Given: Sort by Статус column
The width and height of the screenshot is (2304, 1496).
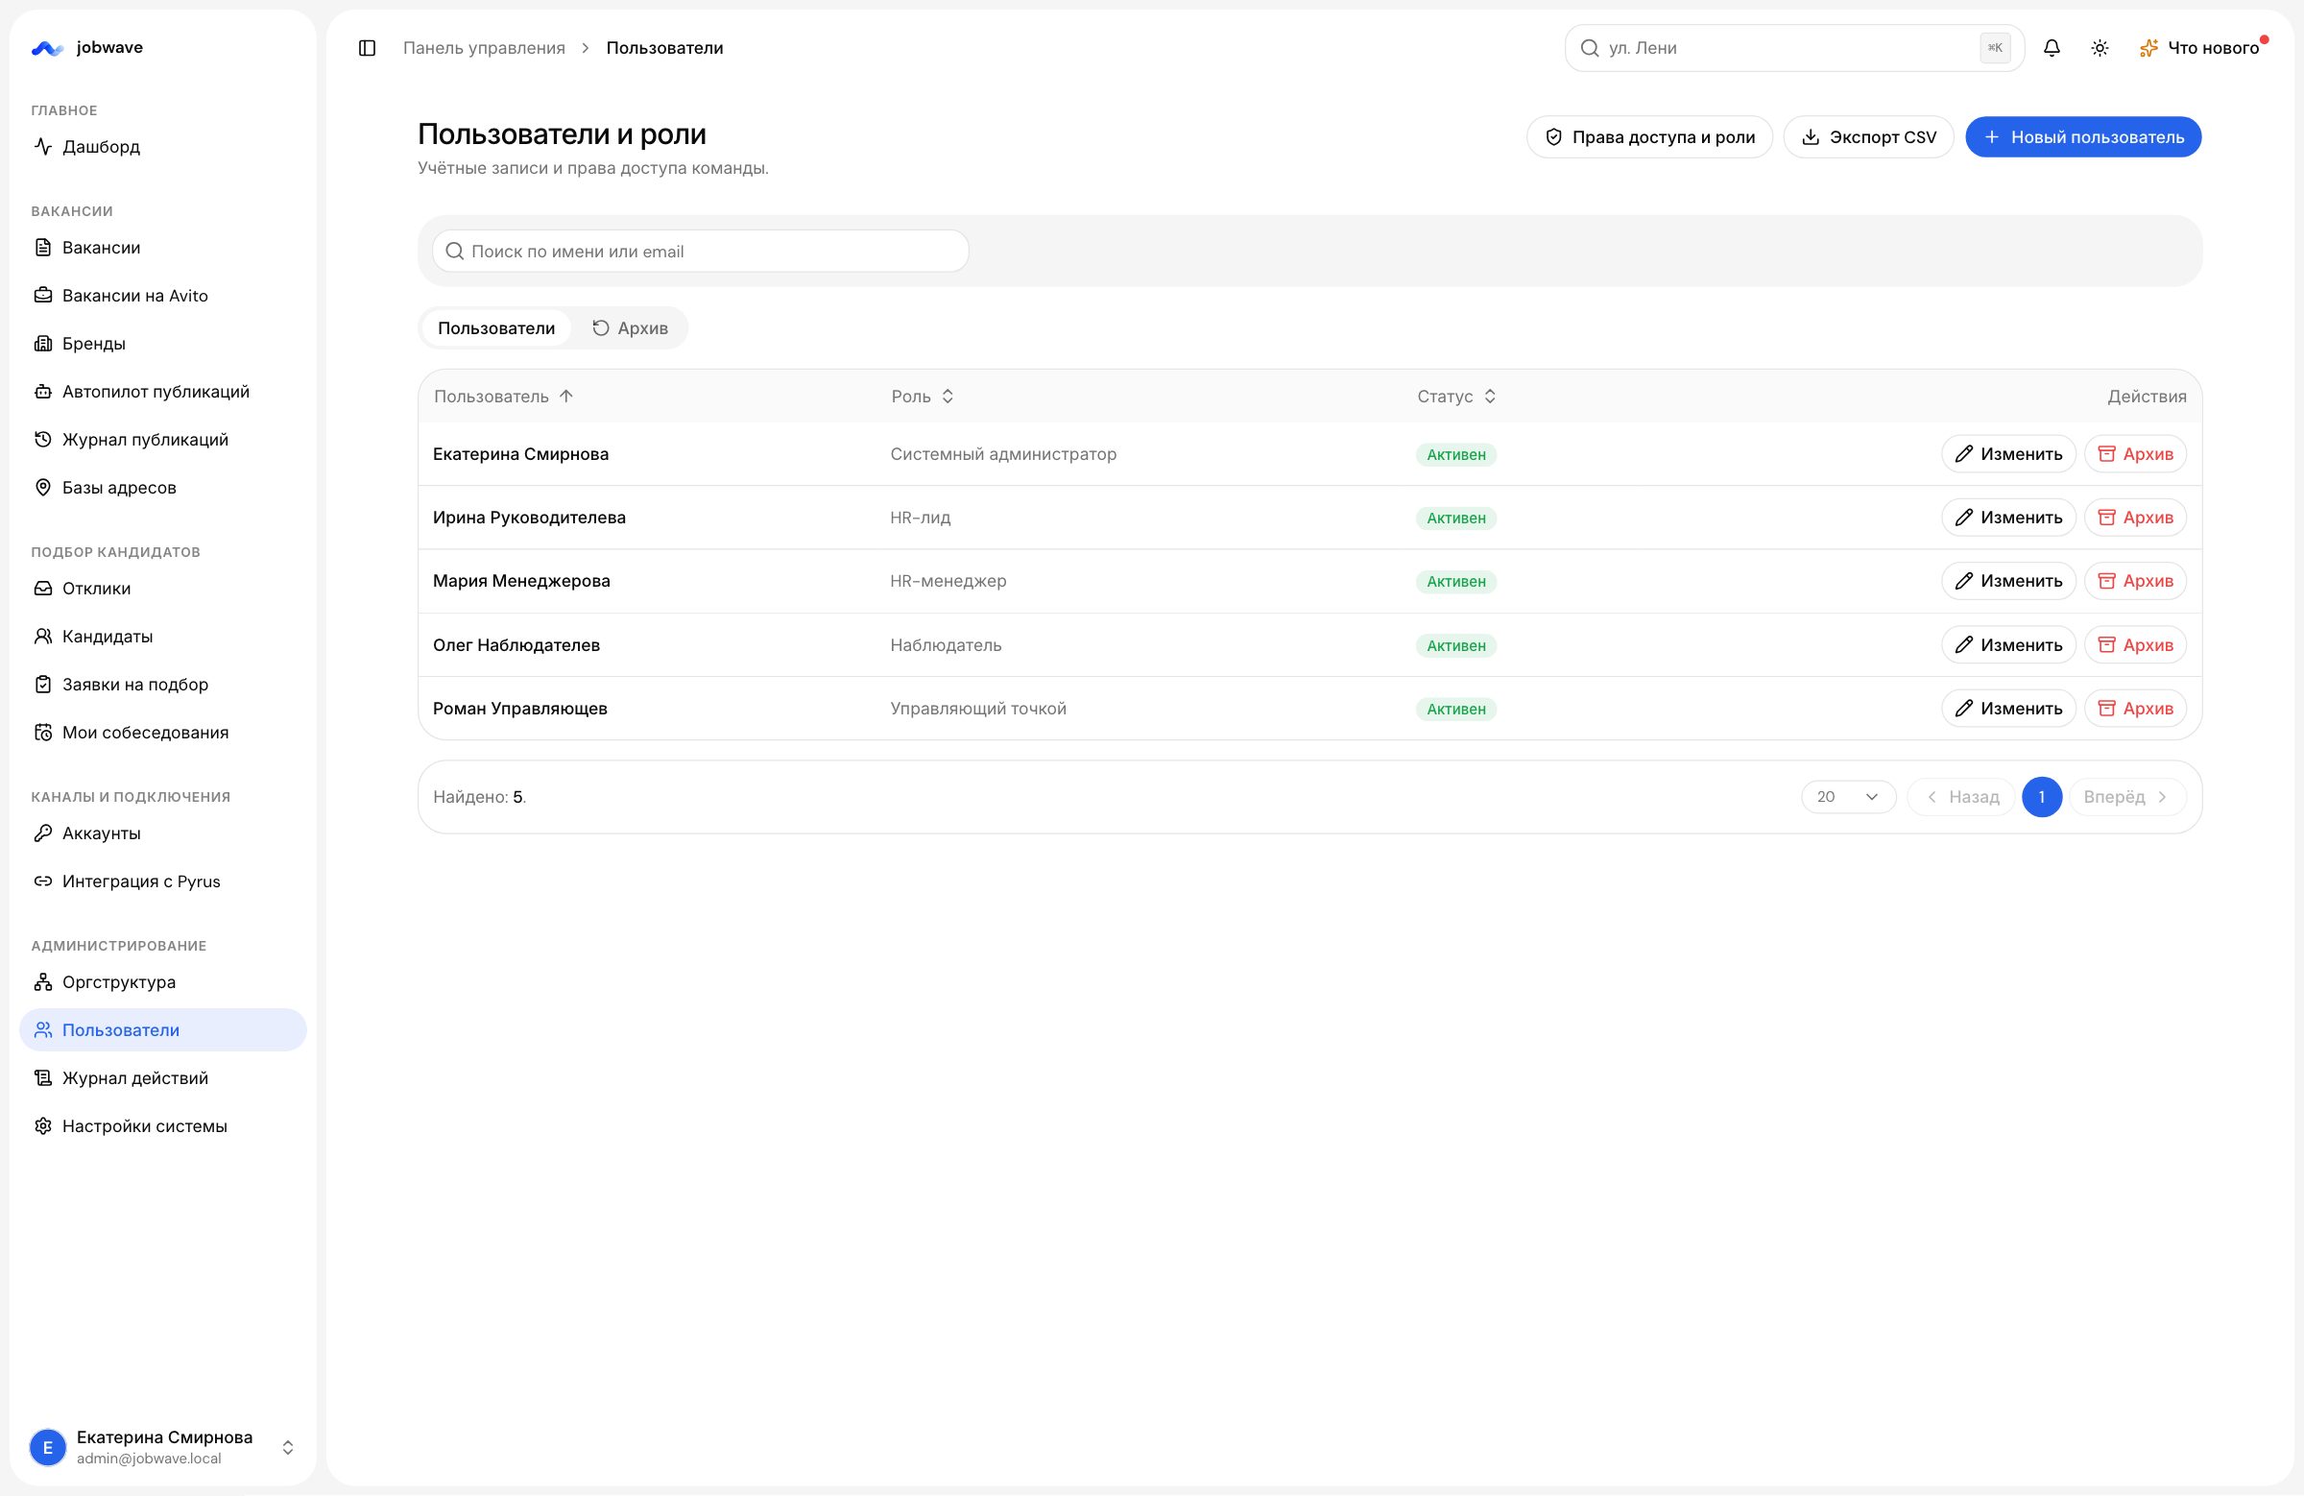Looking at the screenshot, I should coord(1457,396).
